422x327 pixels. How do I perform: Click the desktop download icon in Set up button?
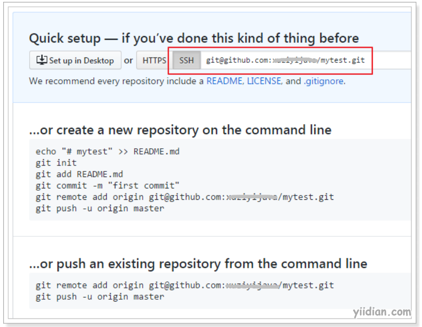click(x=42, y=60)
